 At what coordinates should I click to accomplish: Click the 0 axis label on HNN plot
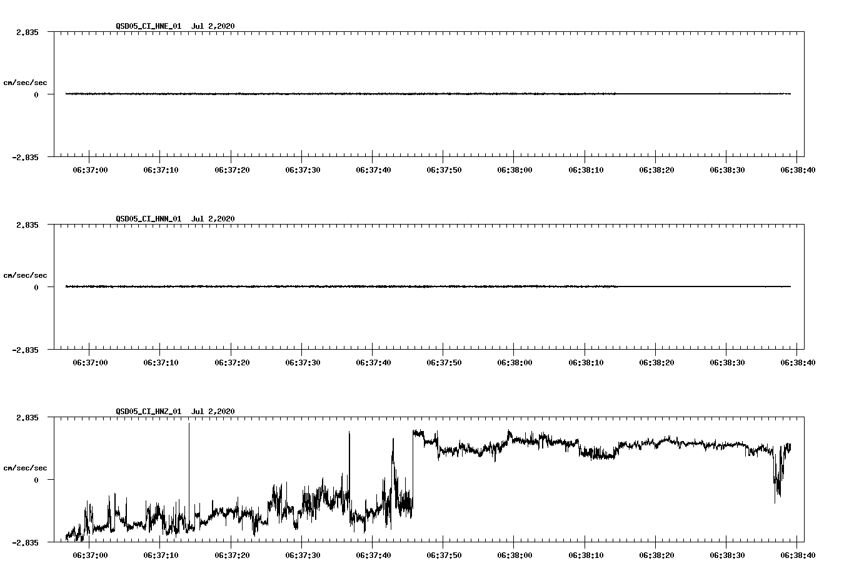36,287
